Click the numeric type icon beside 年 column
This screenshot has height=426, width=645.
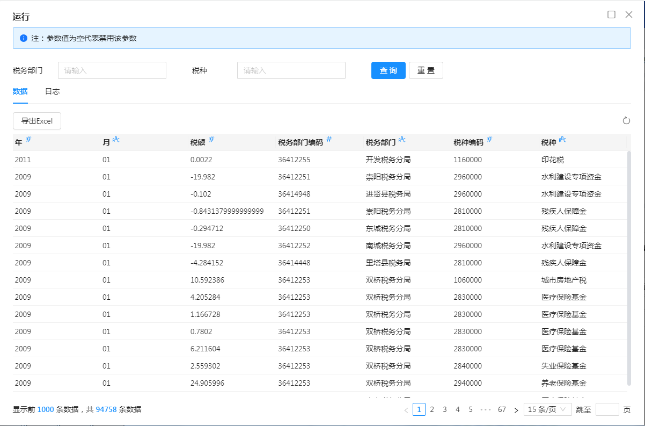[x=28, y=140]
